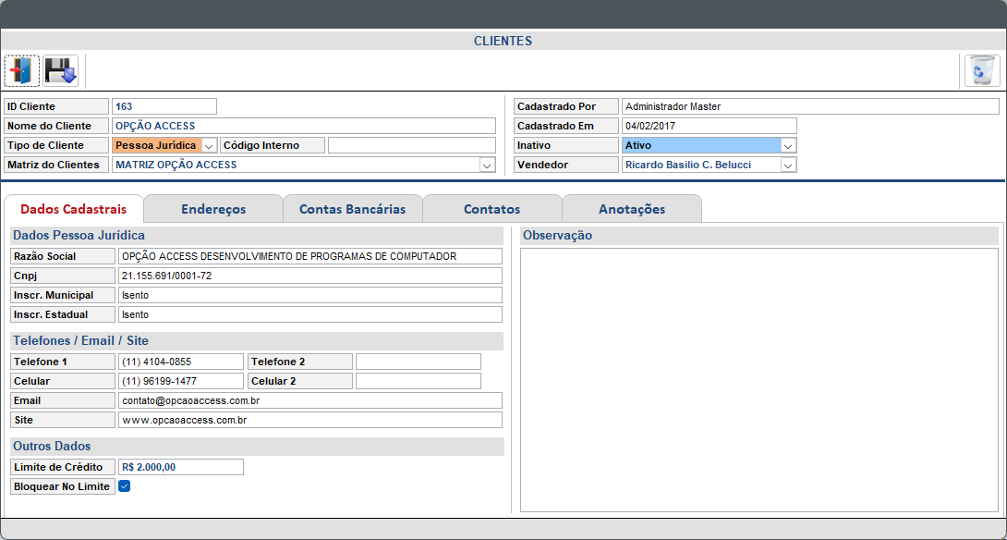
Task: Click the Outros Dados section header
Action: [257, 446]
